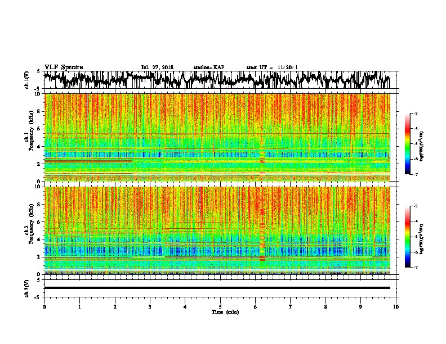Click time axis tick label "0"
Viewport: 446px width, 344px height.
44,307
